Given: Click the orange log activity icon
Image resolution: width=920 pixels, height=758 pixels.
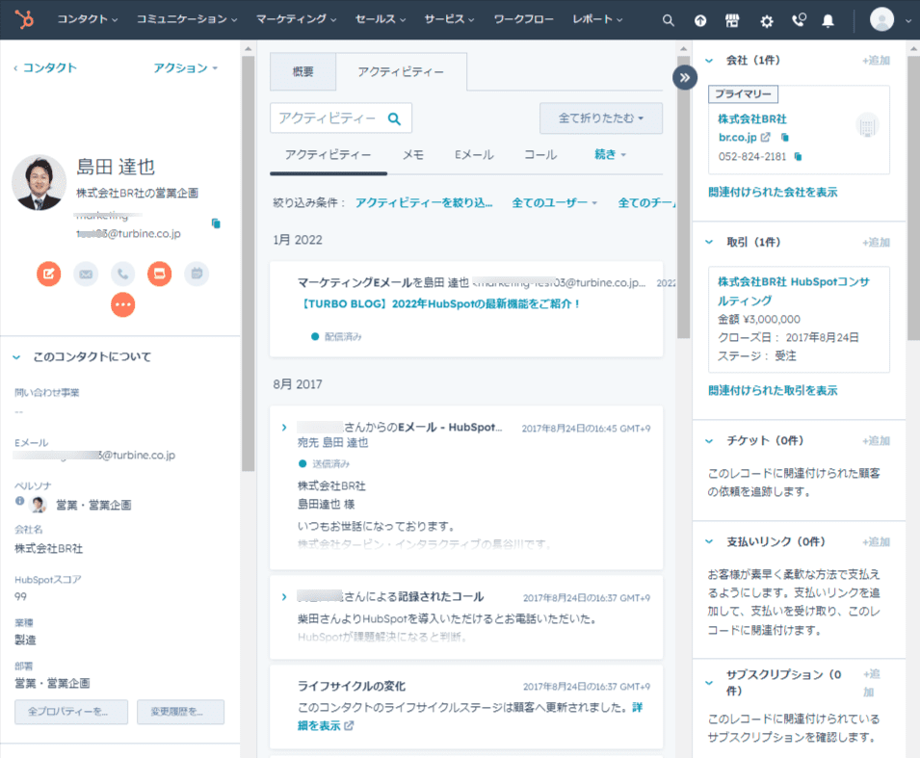Looking at the screenshot, I should tap(160, 274).
